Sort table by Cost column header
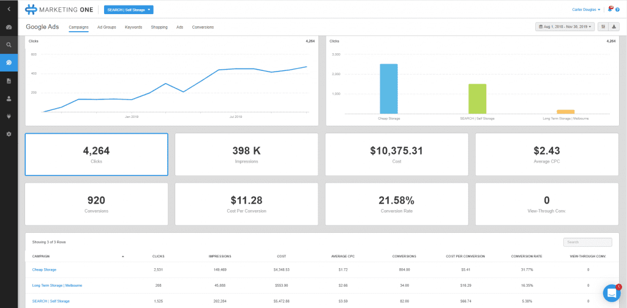This screenshot has height=308, width=627. 282,256
